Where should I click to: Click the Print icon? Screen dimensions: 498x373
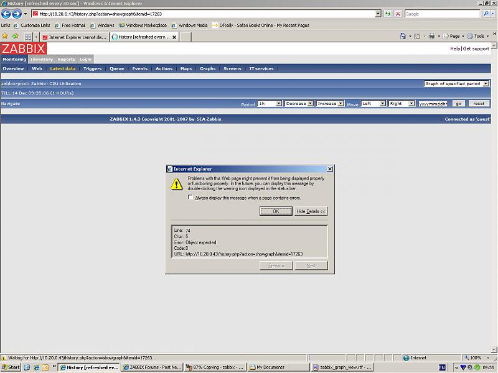(x=431, y=36)
